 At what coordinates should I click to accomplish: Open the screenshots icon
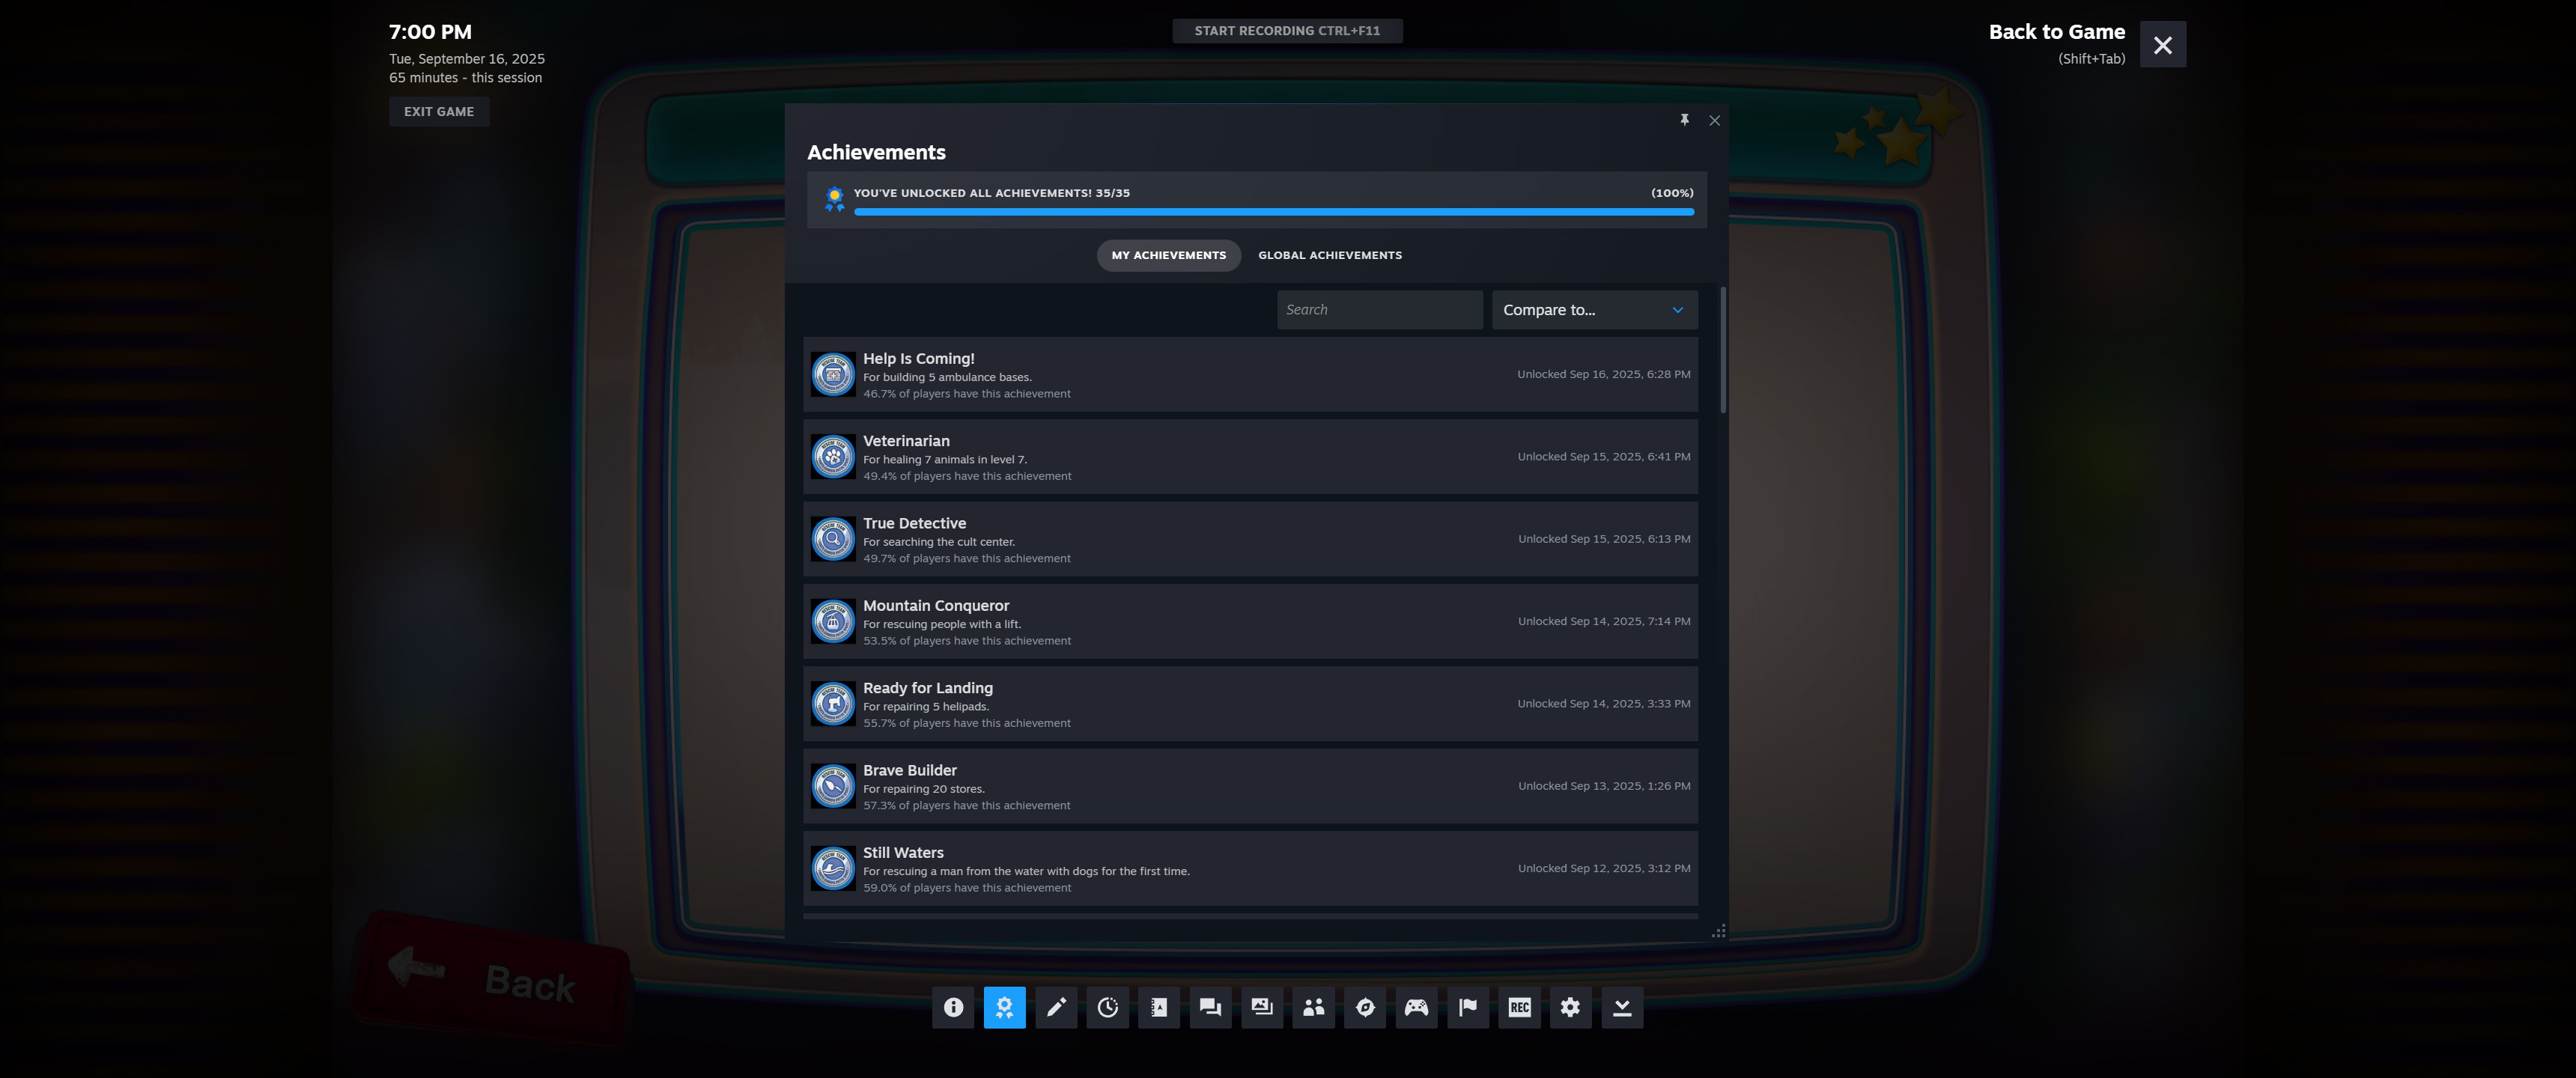tap(1262, 1007)
